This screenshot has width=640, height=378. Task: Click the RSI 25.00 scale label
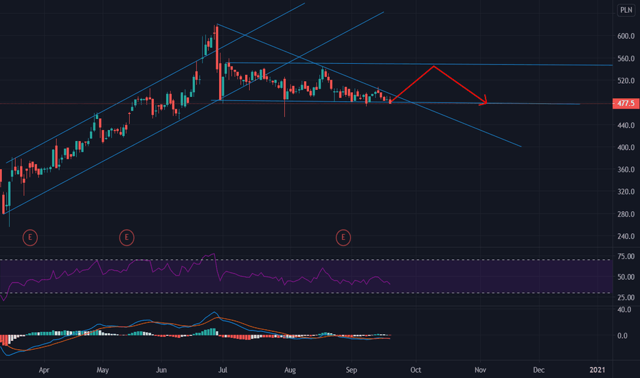[x=626, y=298]
